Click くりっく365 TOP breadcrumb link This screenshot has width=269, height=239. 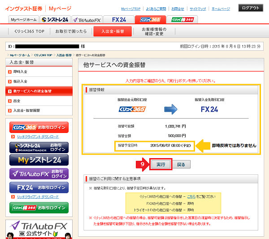coord(43,55)
